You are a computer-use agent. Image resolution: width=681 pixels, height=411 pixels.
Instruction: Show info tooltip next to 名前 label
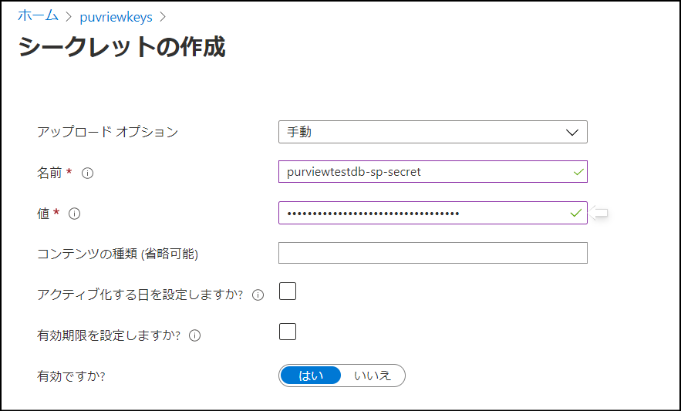(88, 173)
